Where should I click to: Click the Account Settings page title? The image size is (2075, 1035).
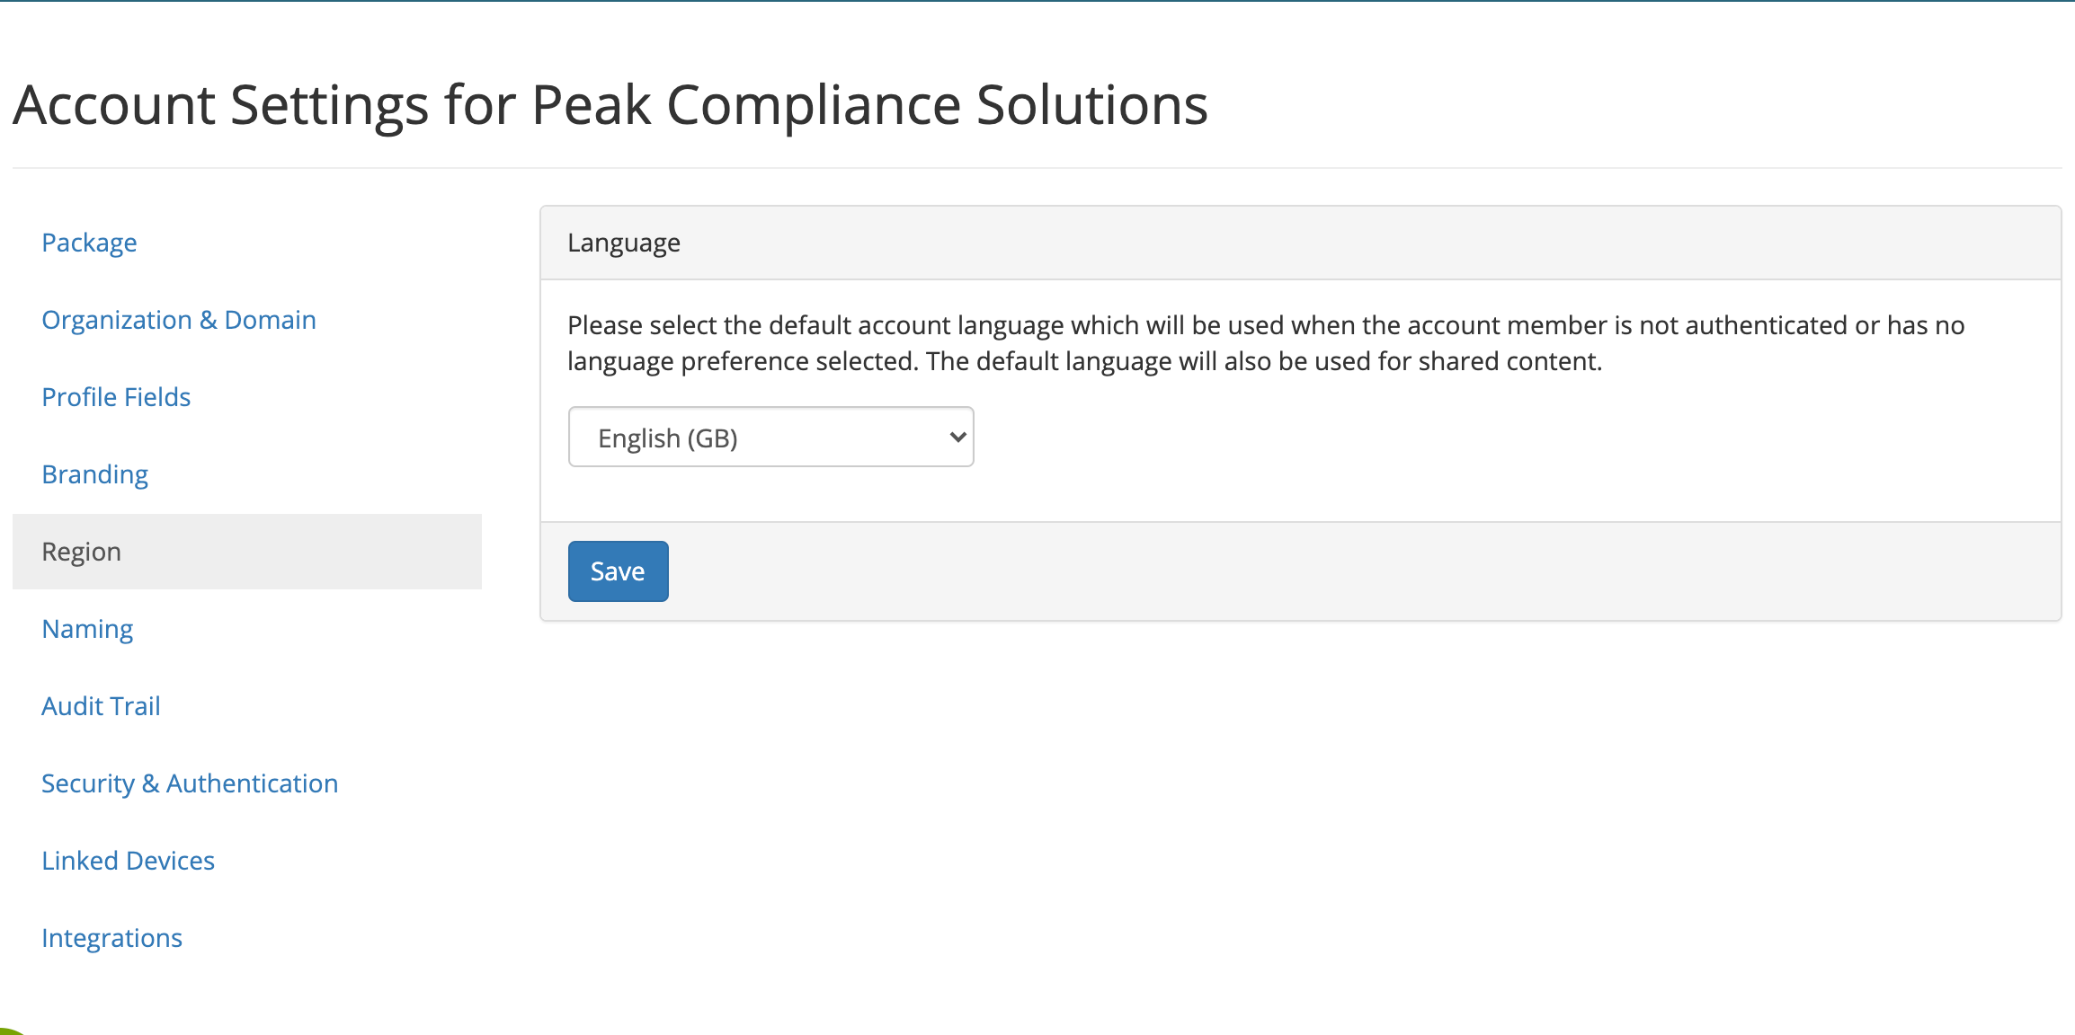pyautogui.click(x=610, y=105)
